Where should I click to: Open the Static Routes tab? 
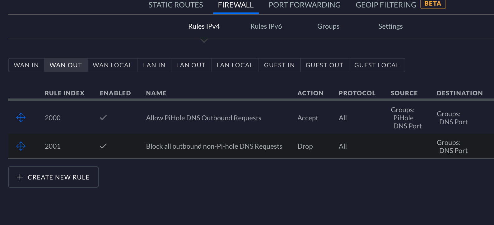[176, 5]
